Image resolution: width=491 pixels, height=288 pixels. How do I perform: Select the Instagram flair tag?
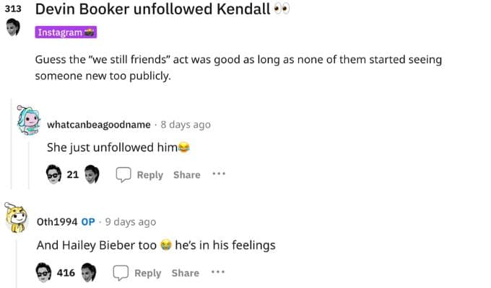66,32
